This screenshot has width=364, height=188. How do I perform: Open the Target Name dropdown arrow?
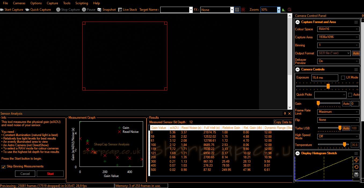[x=191, y=10]
